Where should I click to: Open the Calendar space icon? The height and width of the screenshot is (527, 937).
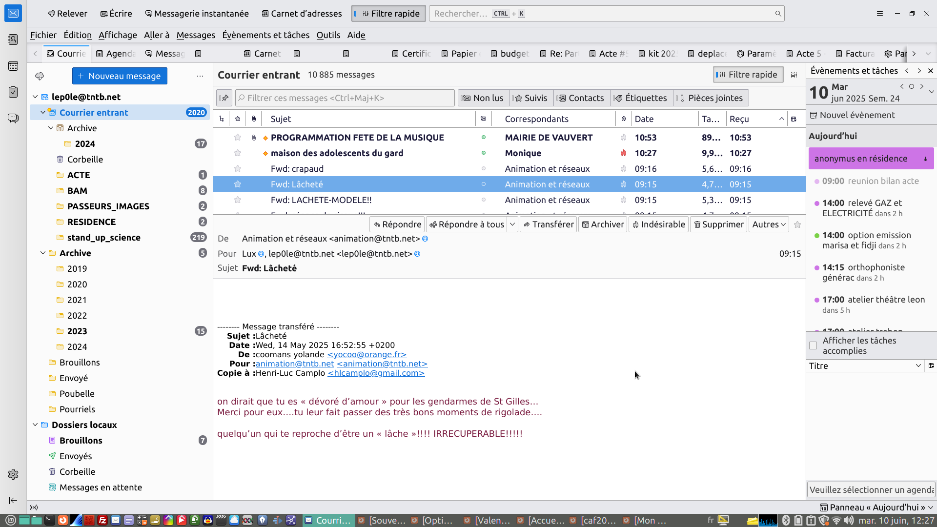13,66
